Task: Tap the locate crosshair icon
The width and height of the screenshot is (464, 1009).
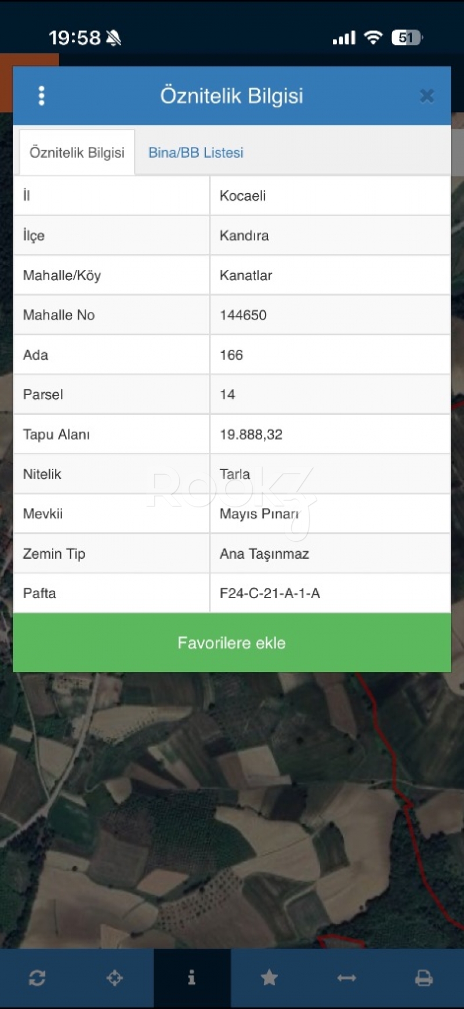Action: coord(115,978)
